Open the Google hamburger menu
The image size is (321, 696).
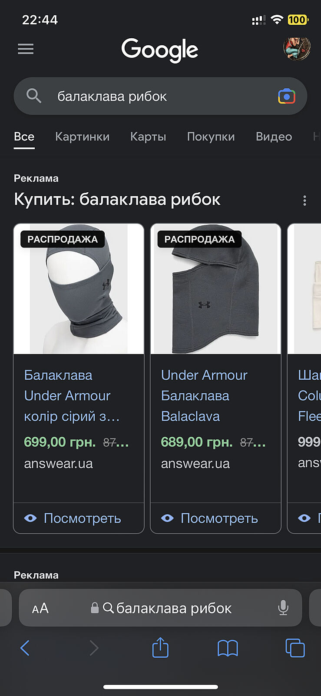[x=26, y=49]
